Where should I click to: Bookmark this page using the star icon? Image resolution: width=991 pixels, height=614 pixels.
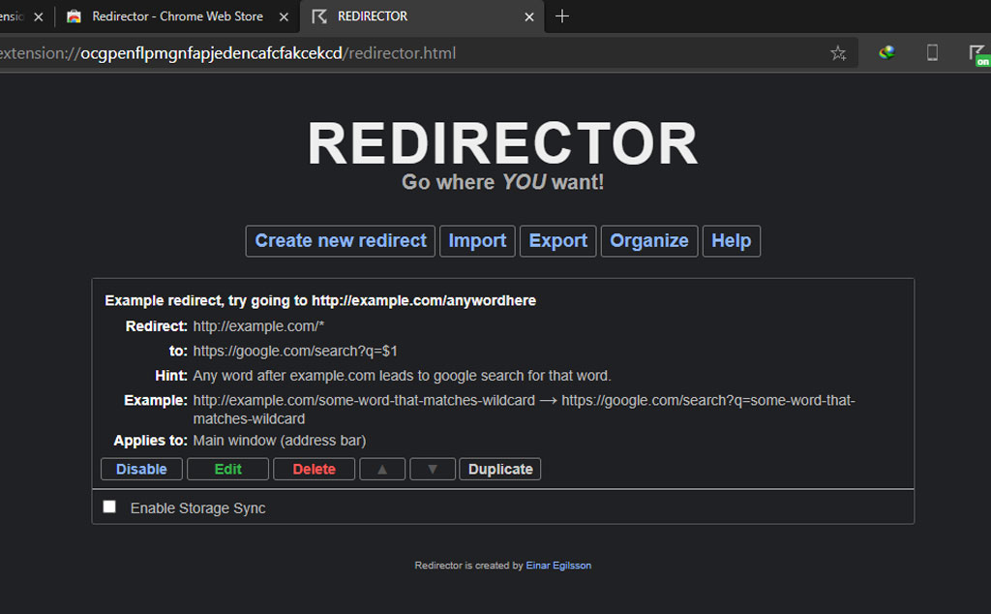(x=839, y=53)
